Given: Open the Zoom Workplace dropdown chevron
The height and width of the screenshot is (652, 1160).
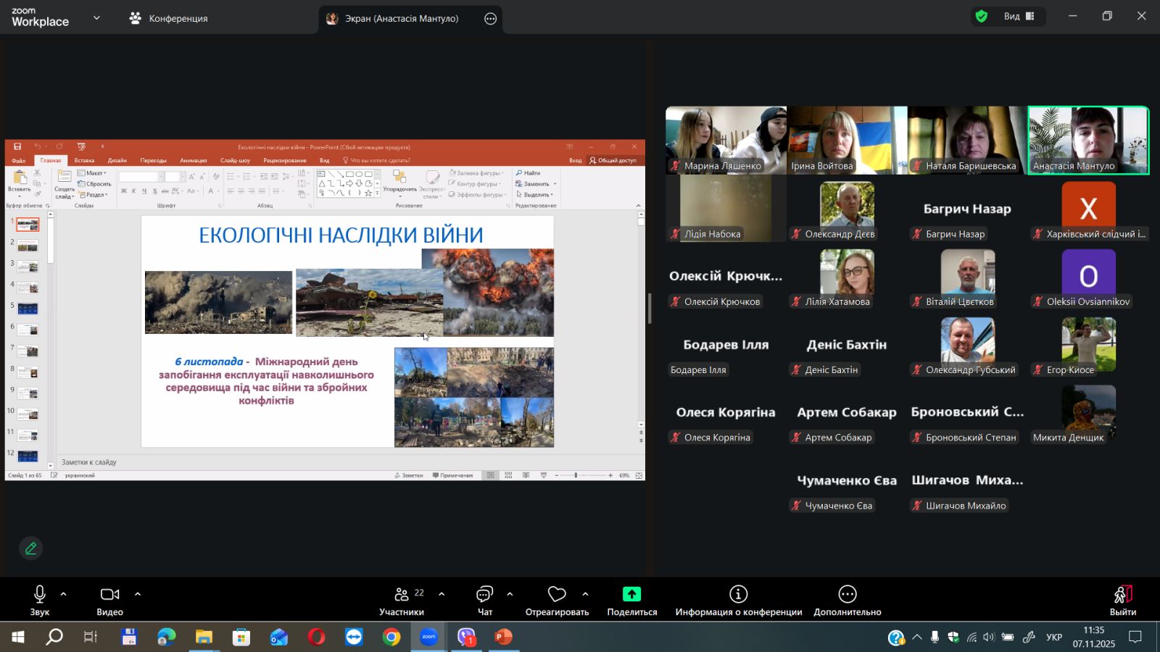Looking at the screenshot, I should (96, 18).
